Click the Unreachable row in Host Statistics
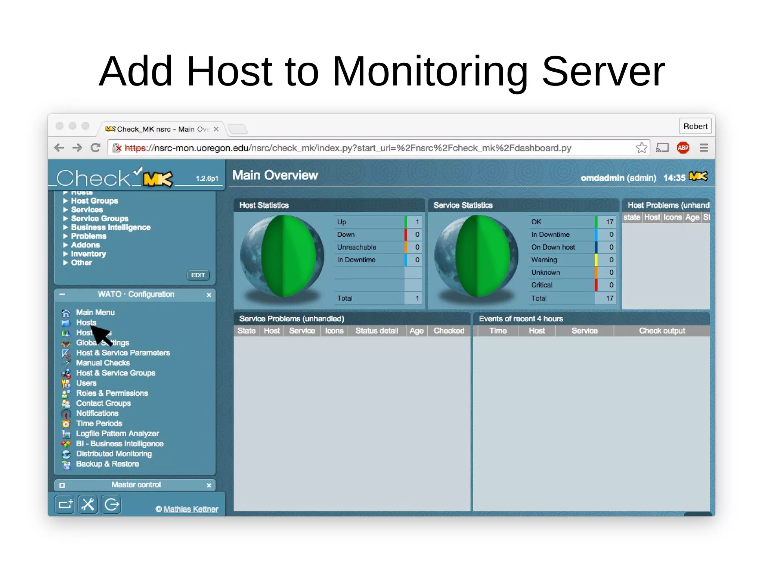Viewport: 765px width, 573px height. point(378,247)
